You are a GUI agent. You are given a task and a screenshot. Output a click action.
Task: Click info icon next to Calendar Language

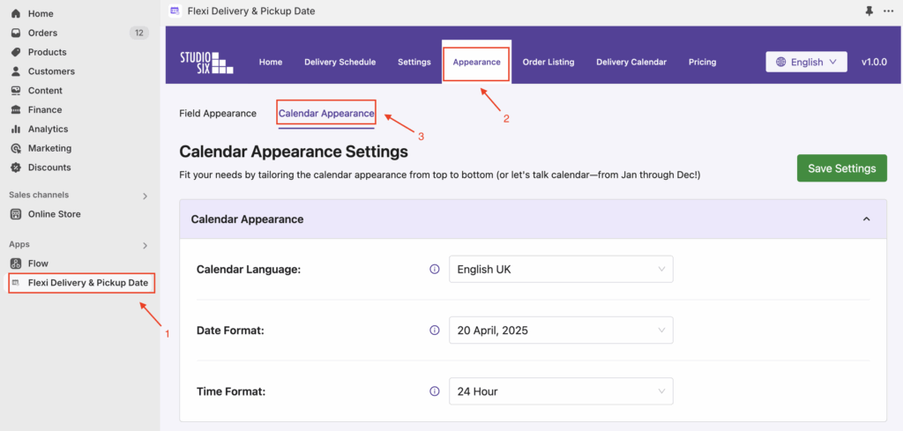435,269
